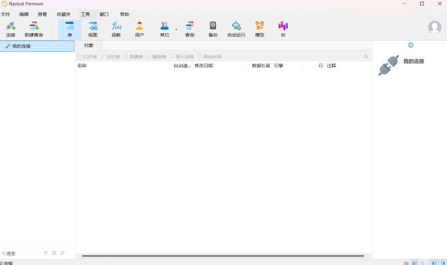
Task: Open the 备份 (Backup) tool
Action: point(213,29)
